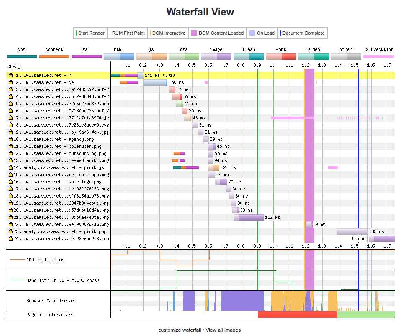
Task: Click the js color key bar
Action: (151, 56)
